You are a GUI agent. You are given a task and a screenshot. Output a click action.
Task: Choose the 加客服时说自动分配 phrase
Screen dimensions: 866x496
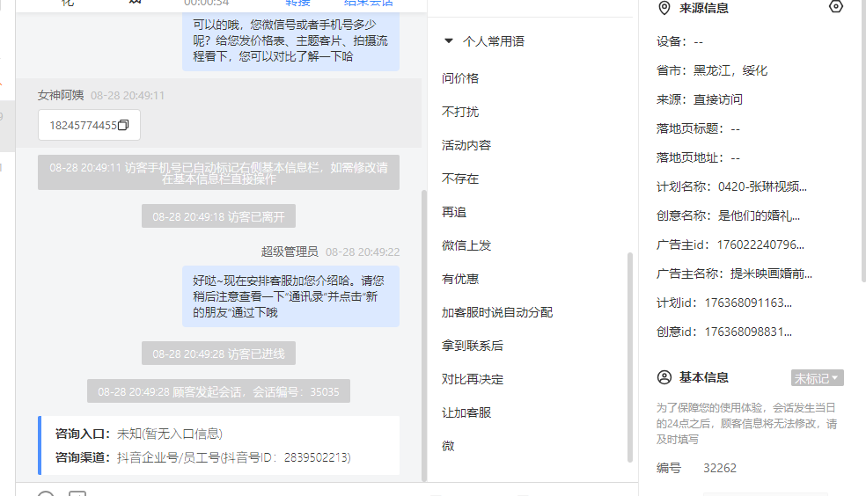click(497, 312)
